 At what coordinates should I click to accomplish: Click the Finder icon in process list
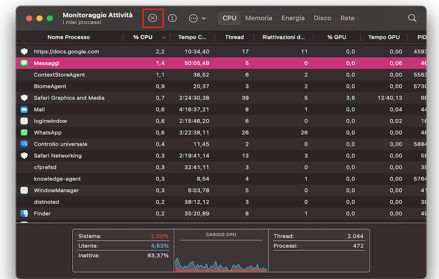24,213
